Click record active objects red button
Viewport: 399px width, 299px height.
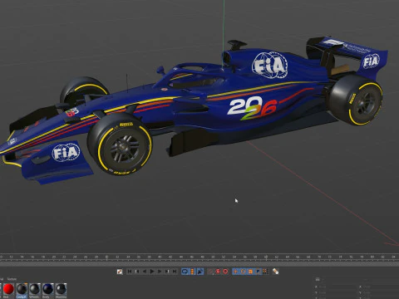pos(218,272)
